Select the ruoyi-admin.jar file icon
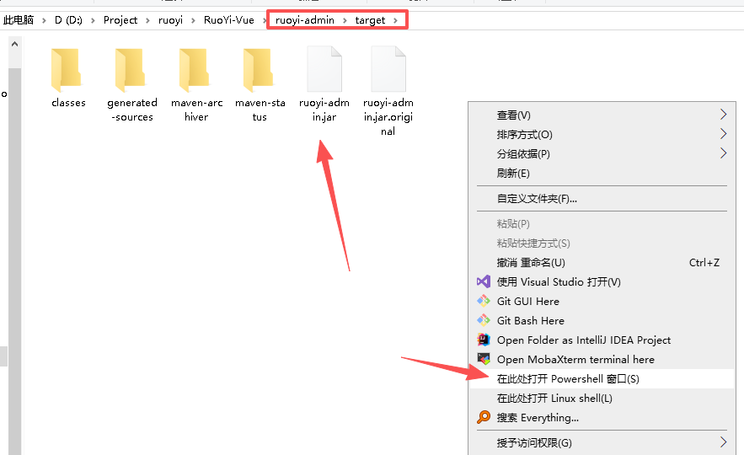 (x=324, y=69)
